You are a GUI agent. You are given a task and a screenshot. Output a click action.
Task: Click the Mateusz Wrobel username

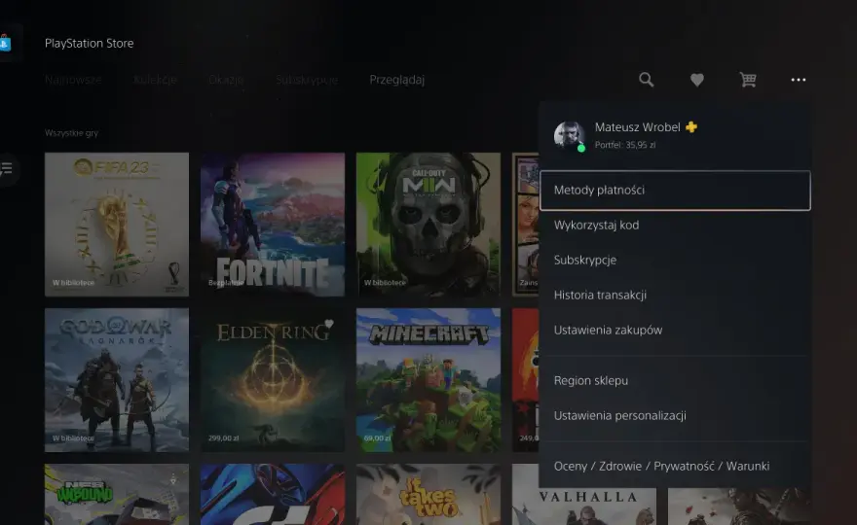[x=637, y=127]
